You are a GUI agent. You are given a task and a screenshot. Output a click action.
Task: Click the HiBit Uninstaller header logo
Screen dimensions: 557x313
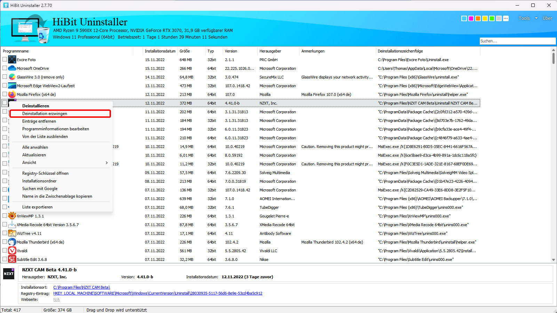pos(30,29)
